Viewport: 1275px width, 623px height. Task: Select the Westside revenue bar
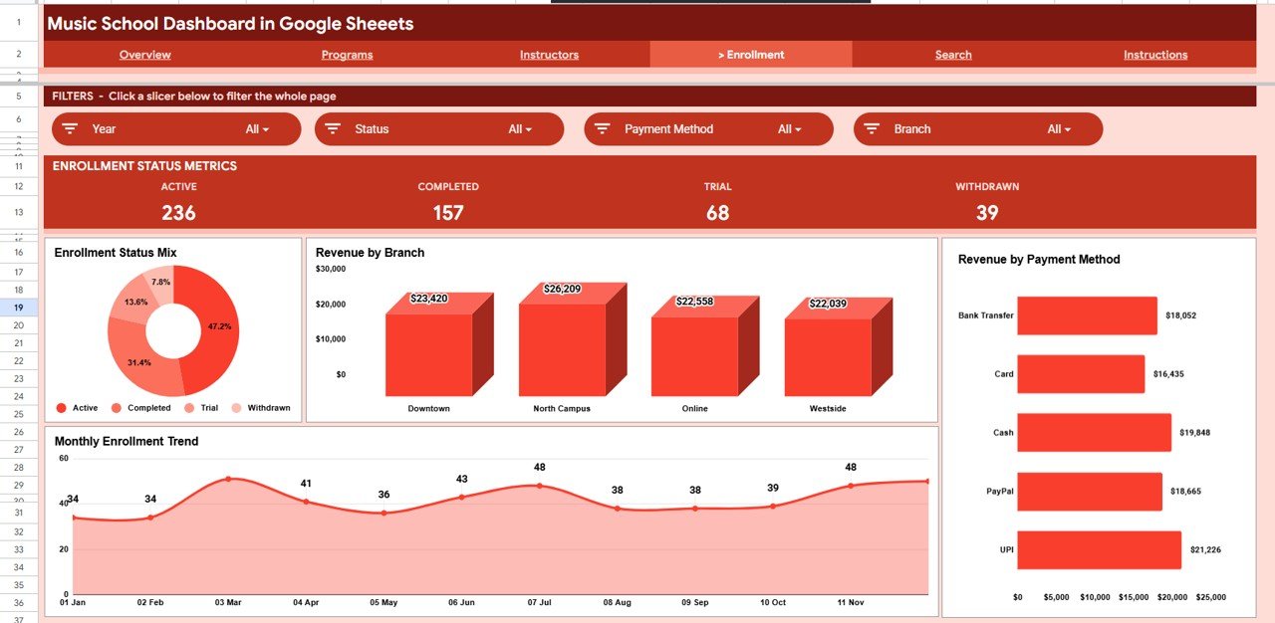[x=828, y=357]
